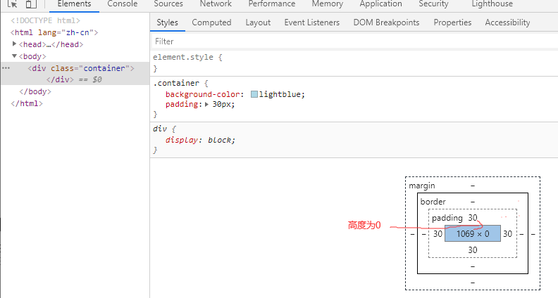Switch to the Computed styles tab
This screenshot has width=558, height=298.
[211, 22]
